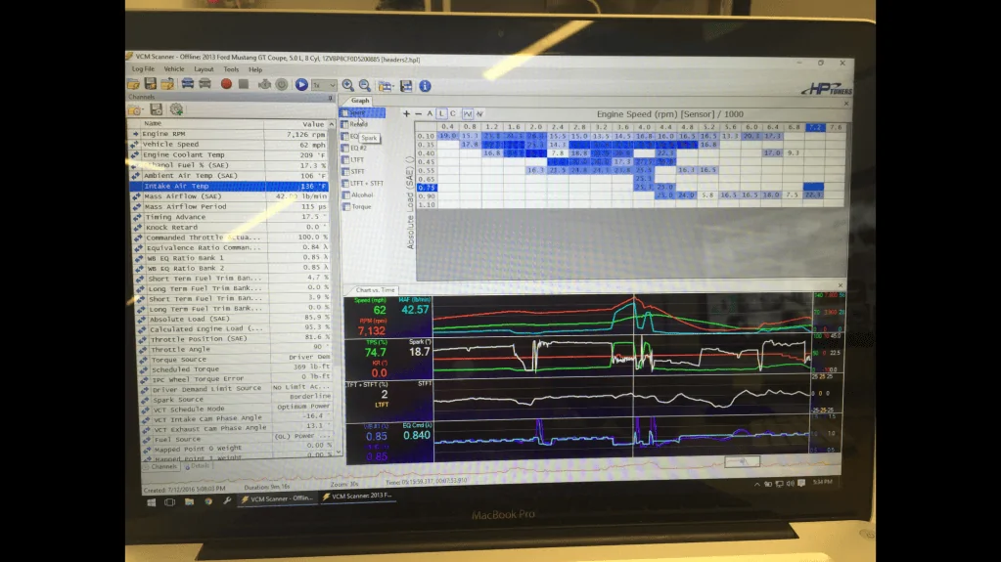Open the Windows Start button
This screenshot has width=1001, height=562.
pyautogui.click(x=152, y=502)
